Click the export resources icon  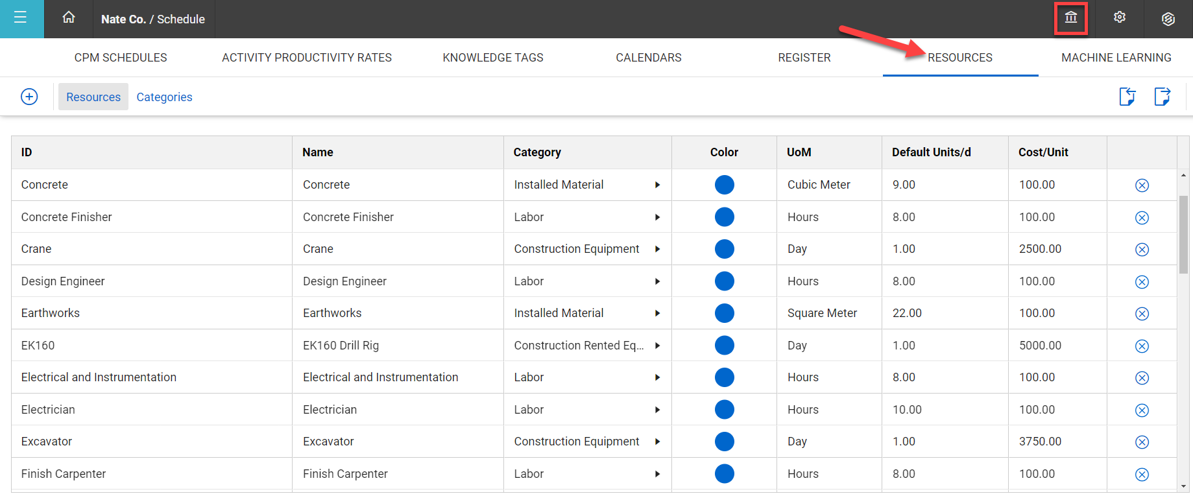[1162, 97]
